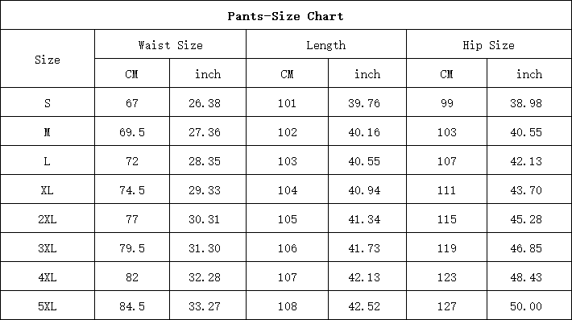572x320 pixels.
Task: Select the 5XL size row label
Action: [48, 306]
